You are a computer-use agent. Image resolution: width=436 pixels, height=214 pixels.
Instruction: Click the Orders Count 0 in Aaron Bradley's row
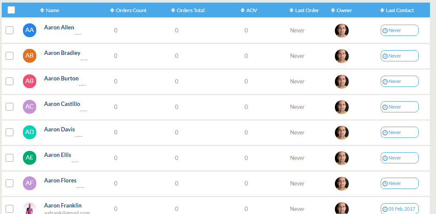coord(116,56)
